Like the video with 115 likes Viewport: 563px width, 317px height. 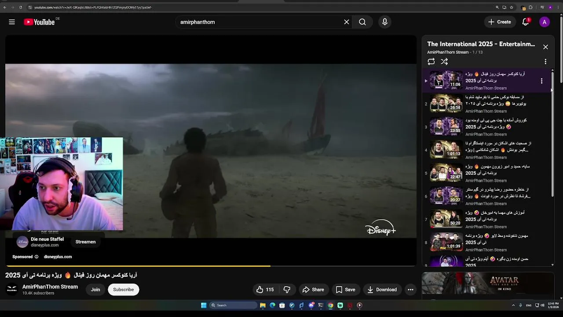click(x=265, y=290)
